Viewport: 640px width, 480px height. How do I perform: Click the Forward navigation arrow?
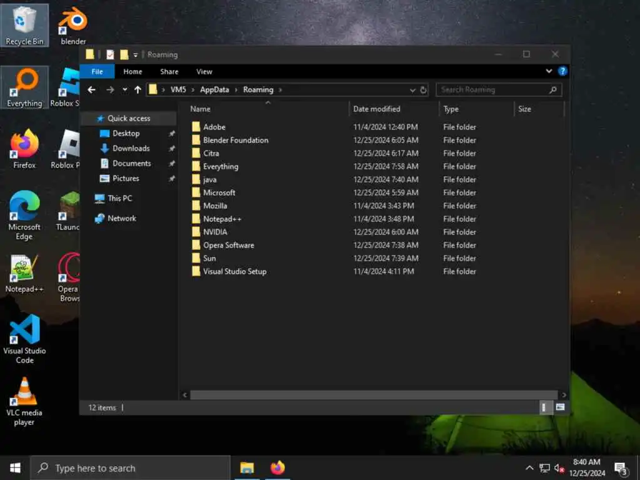tap(110, 89)
